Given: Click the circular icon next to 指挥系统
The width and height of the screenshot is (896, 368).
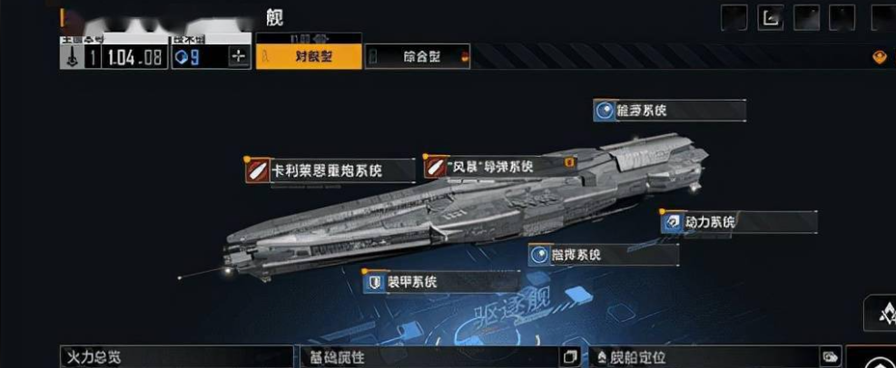Looking at the screenshot, I should (539, 255).
